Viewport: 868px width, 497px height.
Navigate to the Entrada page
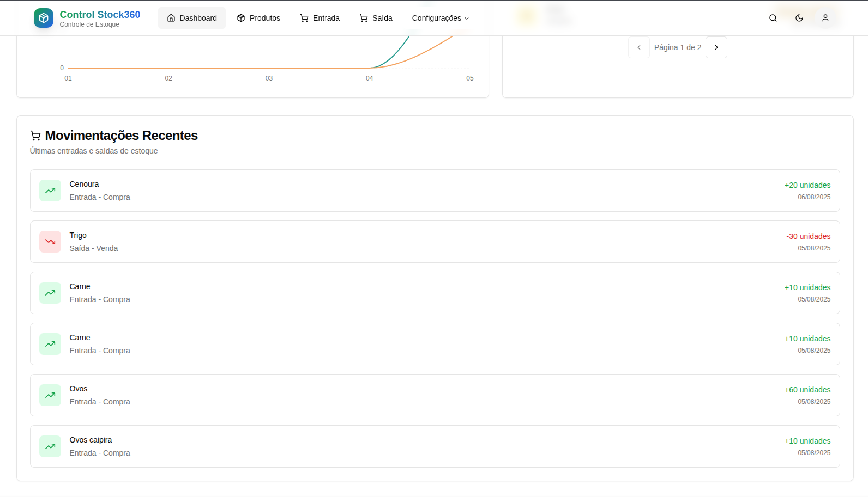(320, 18)
